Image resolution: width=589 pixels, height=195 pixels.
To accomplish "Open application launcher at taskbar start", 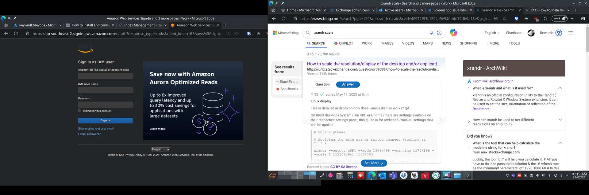I will [272, 175].
